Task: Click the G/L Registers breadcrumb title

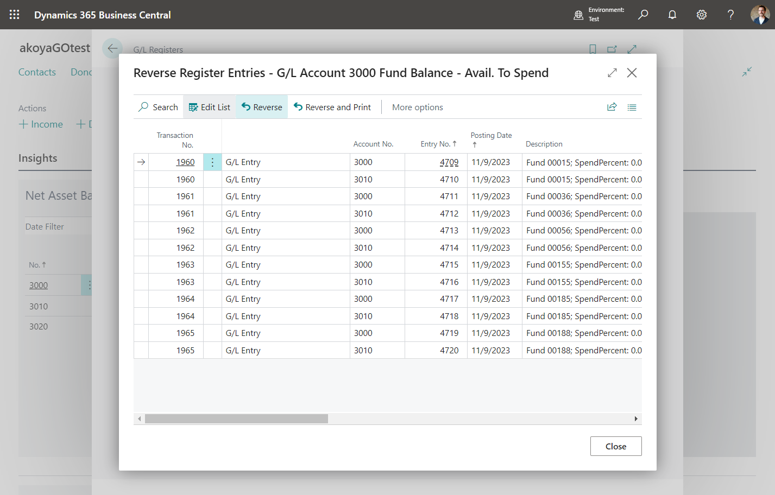Action: [158, 50]
